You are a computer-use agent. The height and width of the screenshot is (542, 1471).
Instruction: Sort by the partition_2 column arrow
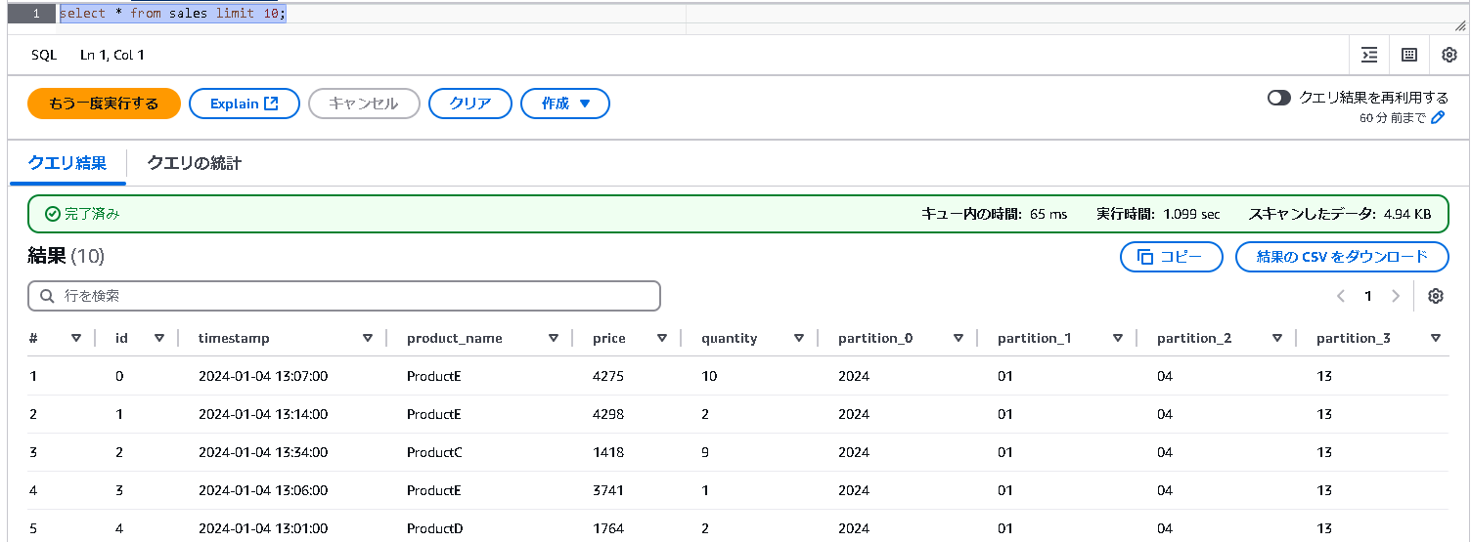(1277, 338)
